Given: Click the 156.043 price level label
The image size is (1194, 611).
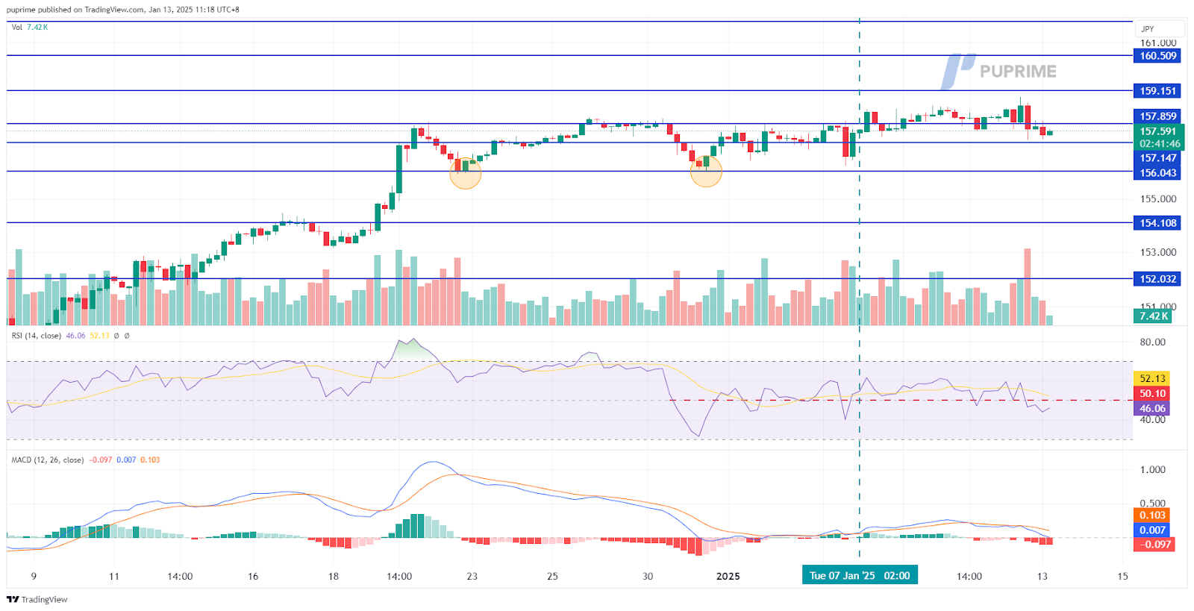Looking at the screenshot, I should pyautogui.click(x=1157, y=173).
